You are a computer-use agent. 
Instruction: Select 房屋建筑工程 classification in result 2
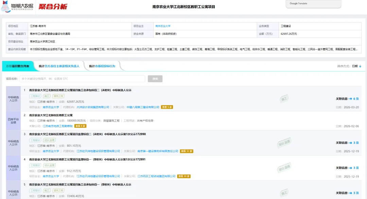pos(112,121)
